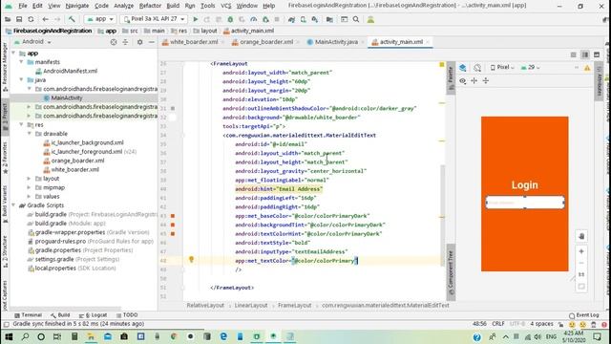The image size is (611, 344).
Task: Click the intention lightbulb on line 48
Action: 191,259
